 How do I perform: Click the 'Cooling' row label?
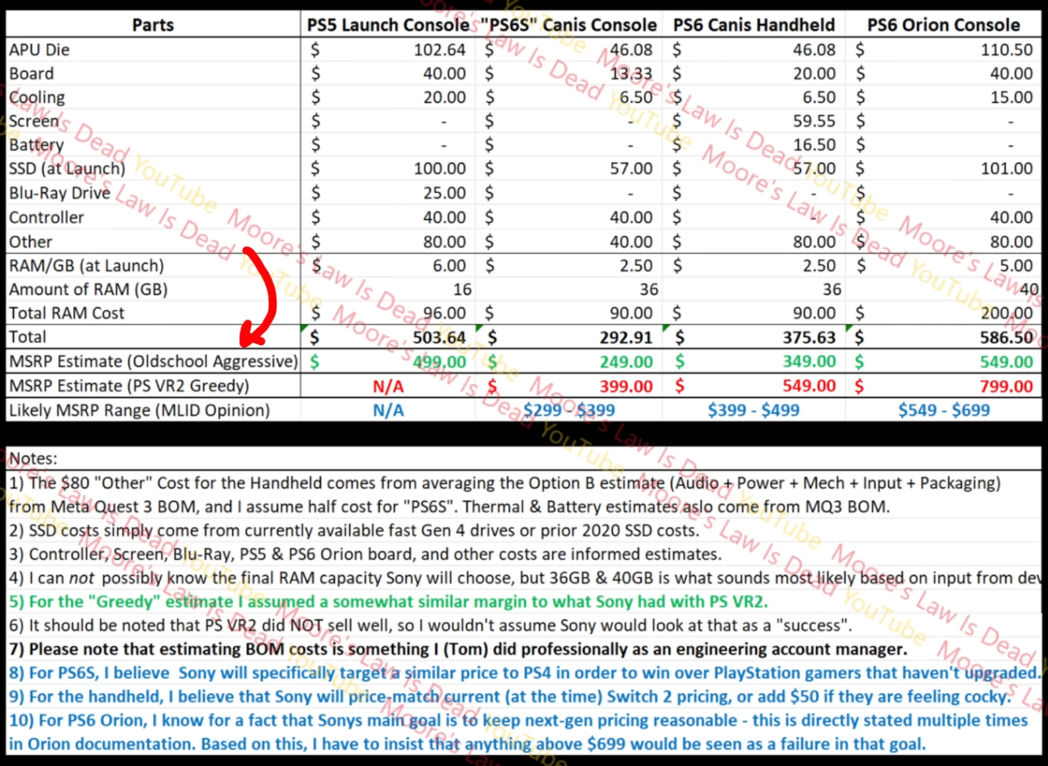(37, 98)
